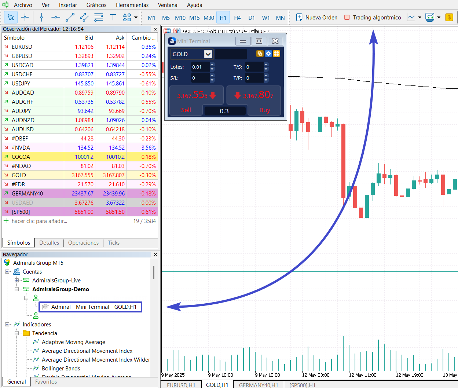Switch chart to the H4 timeframe

(x=237, y=17)
